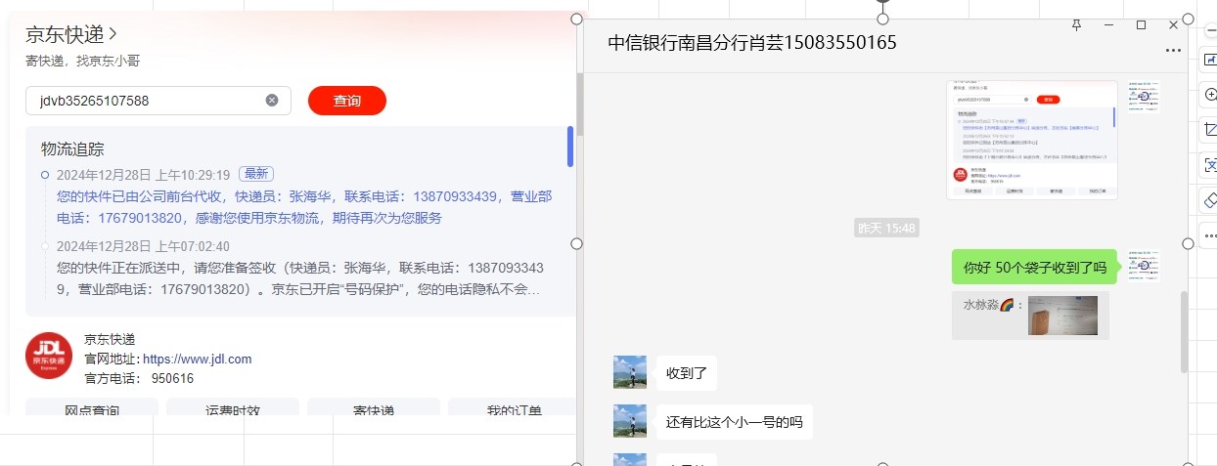Click sender avatar beside the green message
Image resolution: width=1217 pixels, height=466 pixels.
pos(1144,266)
